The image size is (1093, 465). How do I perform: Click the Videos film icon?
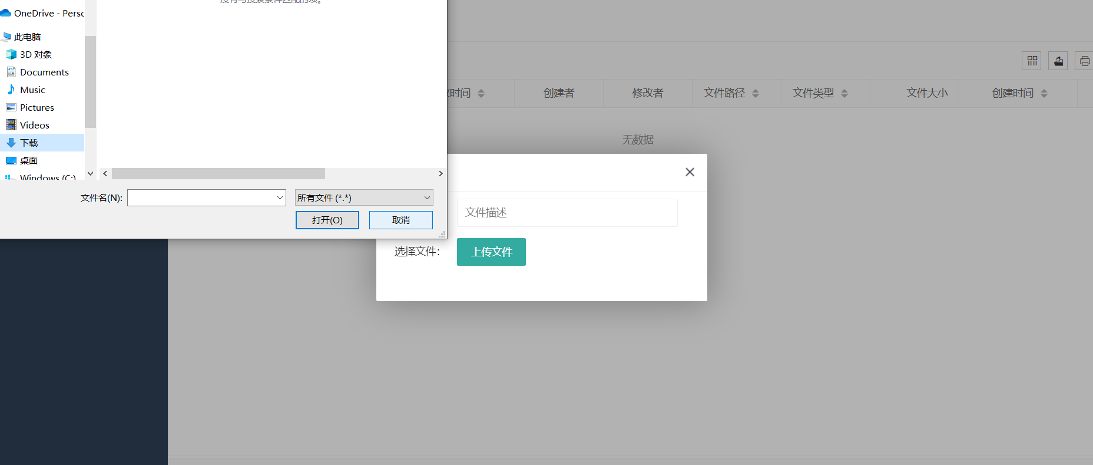coord(11,125)
